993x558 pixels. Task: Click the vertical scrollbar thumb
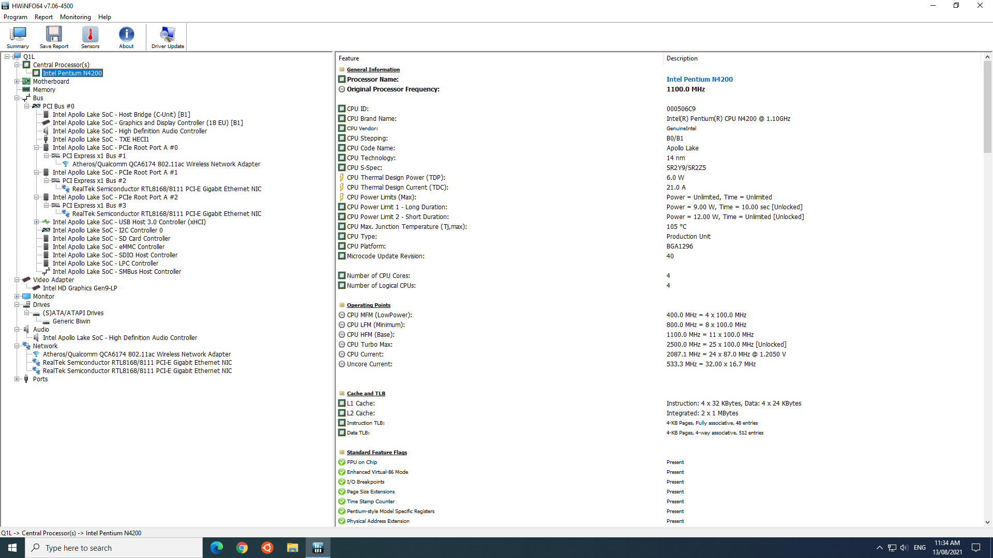[x=987, y=107]
